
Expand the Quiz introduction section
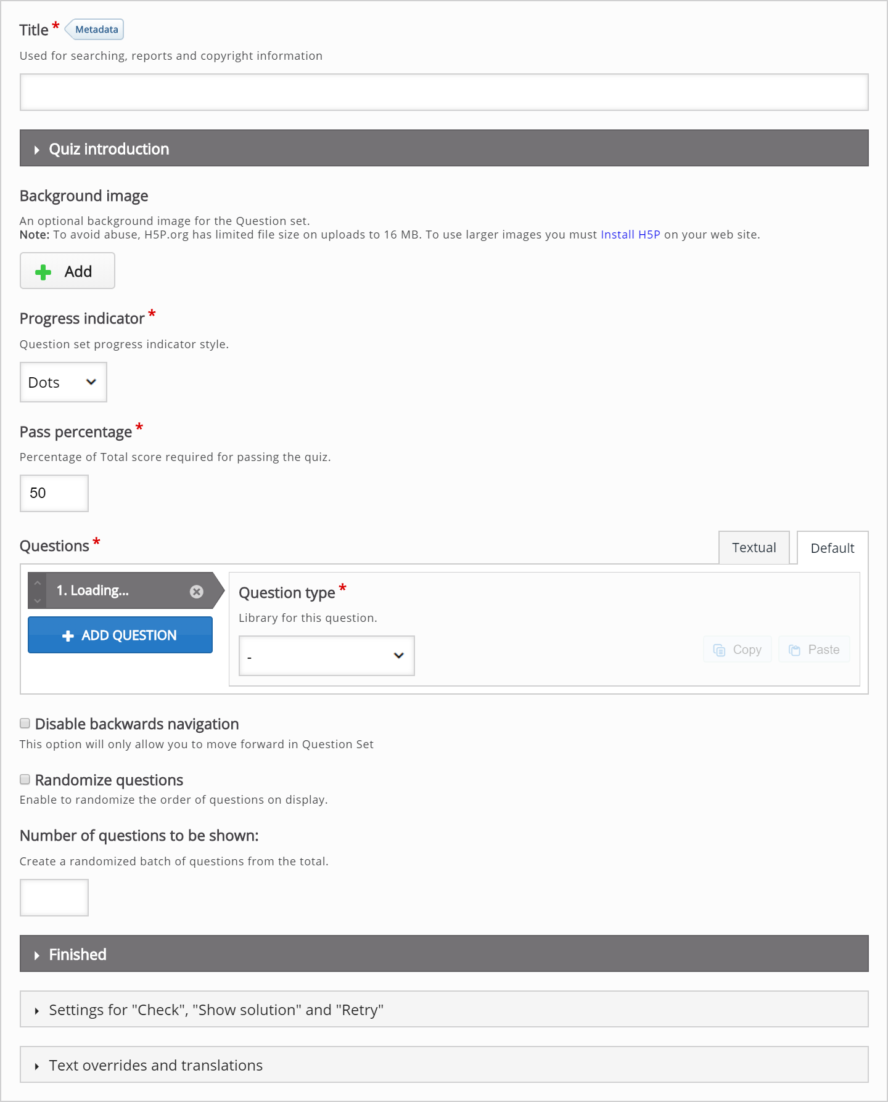coord(444,148)
